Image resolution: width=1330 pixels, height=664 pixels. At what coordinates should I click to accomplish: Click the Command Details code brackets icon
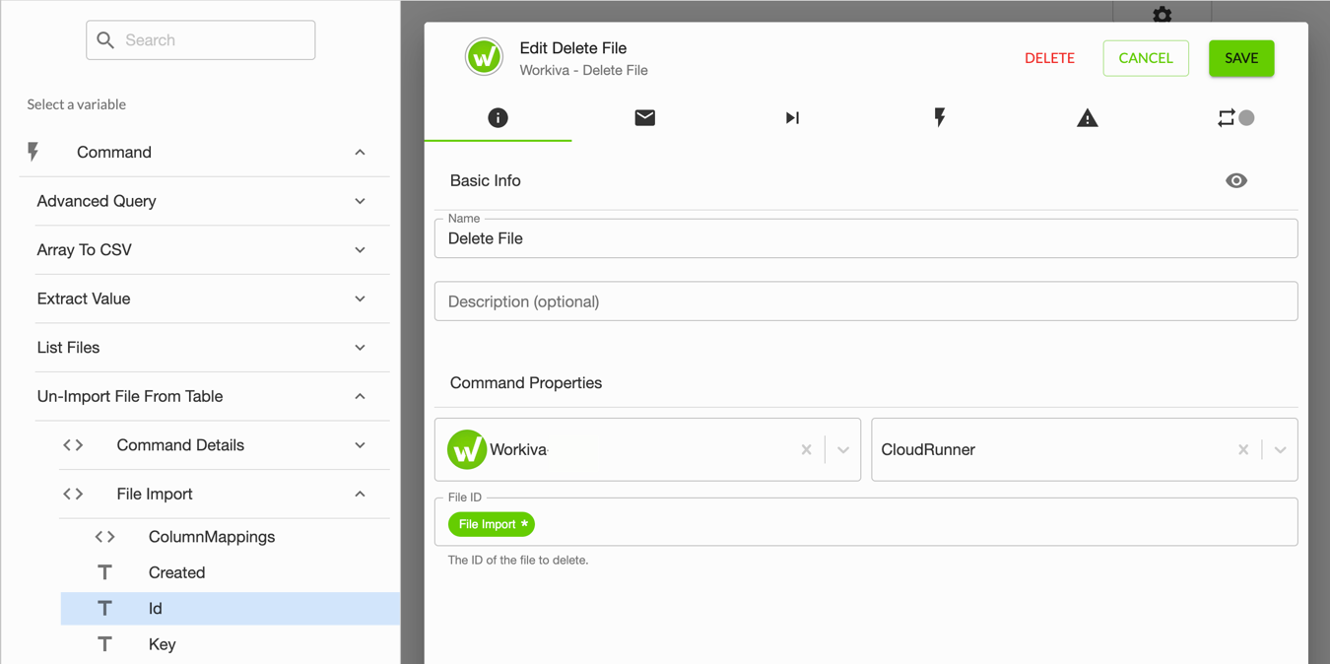point(73,445)
